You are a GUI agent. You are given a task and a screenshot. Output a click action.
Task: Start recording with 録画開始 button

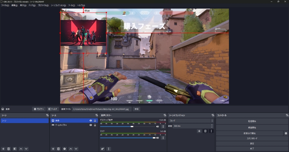(252, 128)
